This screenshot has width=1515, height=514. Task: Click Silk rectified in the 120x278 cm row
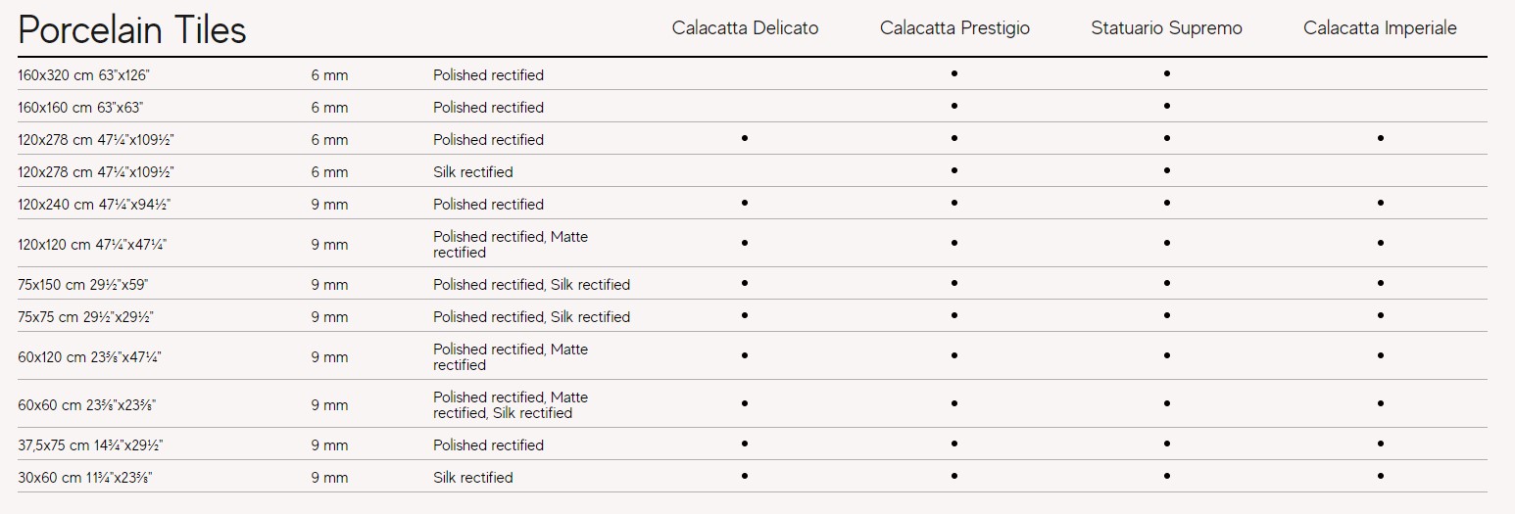(x=473, y=172)
